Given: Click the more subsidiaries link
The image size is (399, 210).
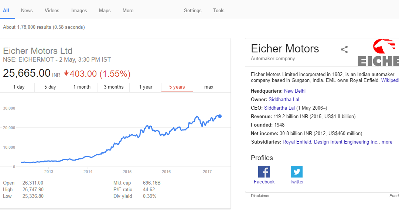Looking at the screenshot, I should 387,142.
